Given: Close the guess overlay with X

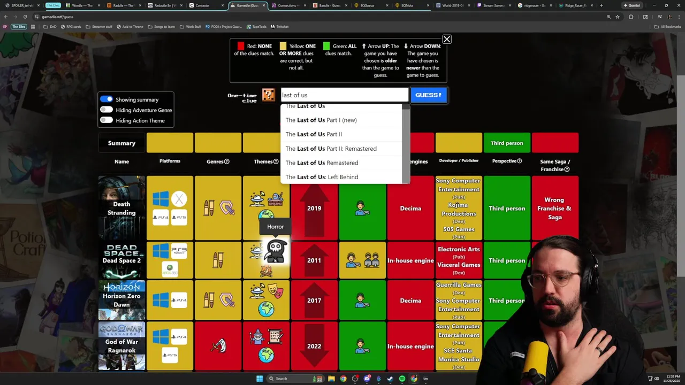Looking at the screenshot, I should coord(447,39).
